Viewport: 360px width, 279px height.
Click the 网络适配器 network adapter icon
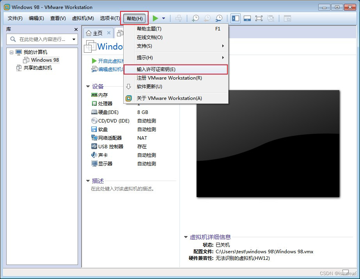point(94,138)
